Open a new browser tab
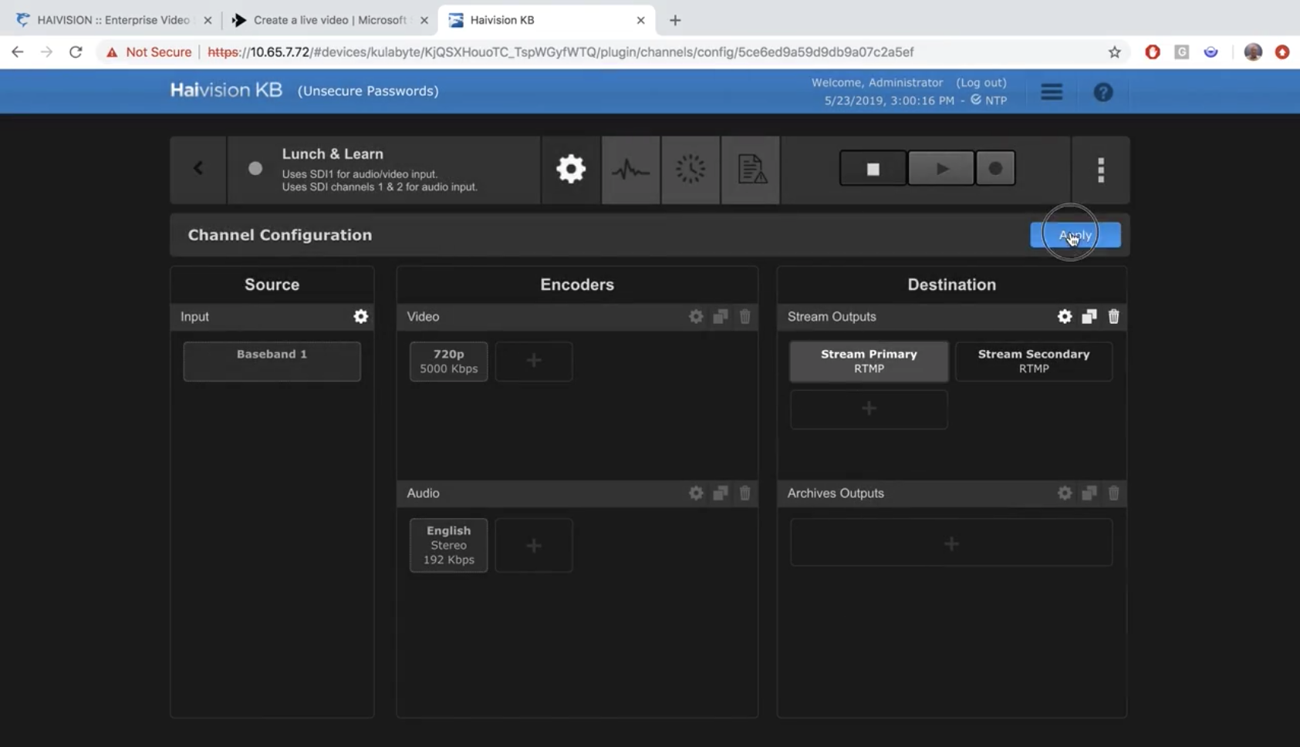The width and height of the screenshot is (1300, 747). click(675, 20)
